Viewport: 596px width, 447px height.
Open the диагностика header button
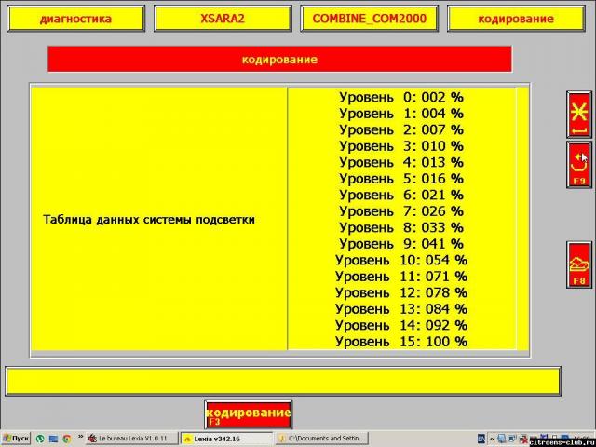click(x=76, y=19)
